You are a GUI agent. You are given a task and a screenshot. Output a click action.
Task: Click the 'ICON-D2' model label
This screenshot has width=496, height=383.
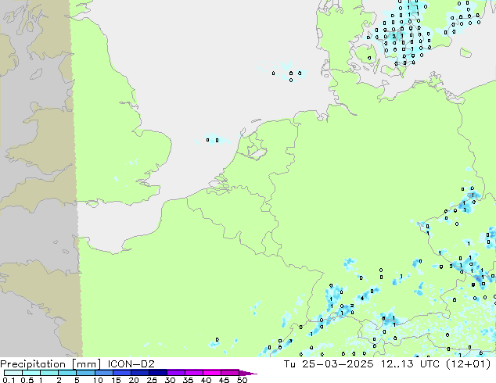[131, 364]
